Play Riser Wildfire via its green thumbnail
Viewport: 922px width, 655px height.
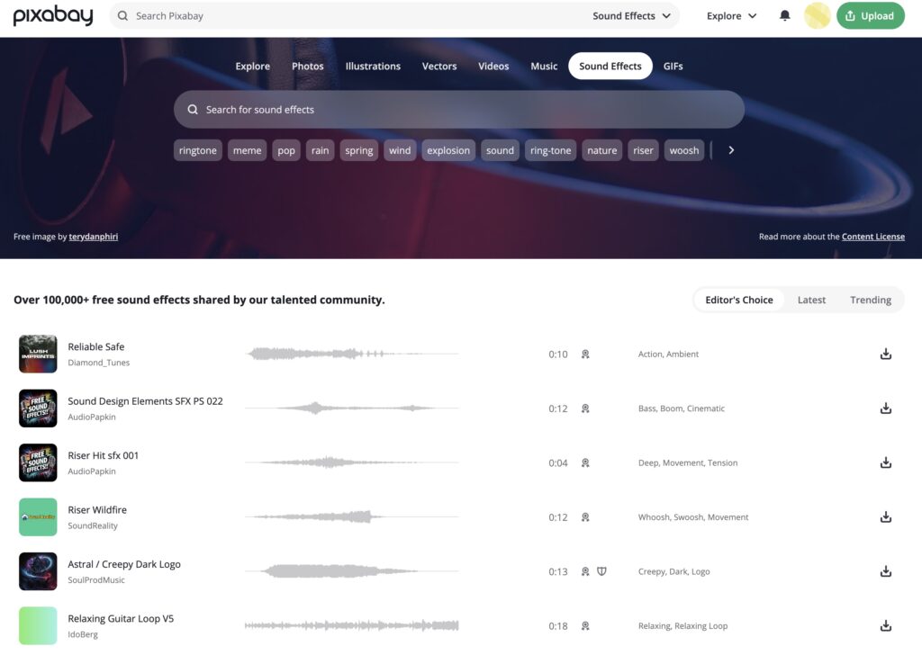coord(38,517)
